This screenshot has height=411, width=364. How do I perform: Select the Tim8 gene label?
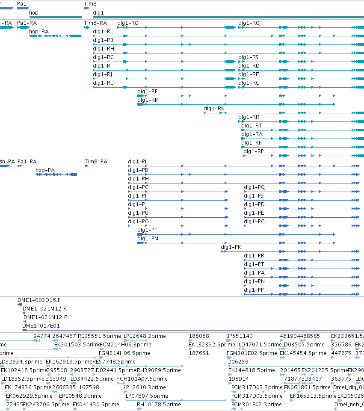[90, 4]
